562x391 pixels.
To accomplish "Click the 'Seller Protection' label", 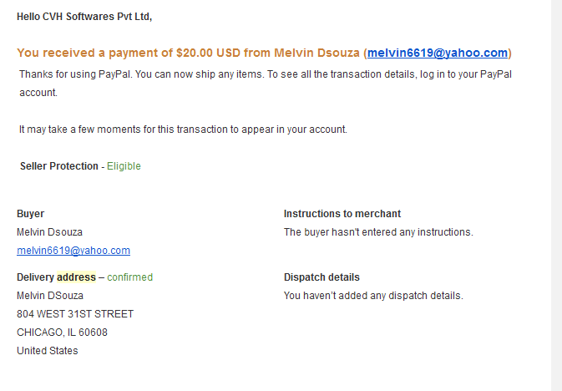I will (59, 166).
